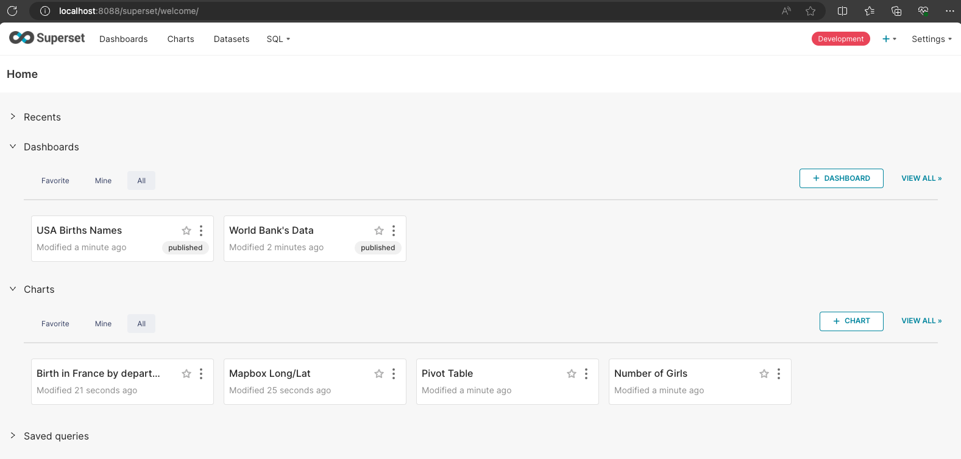This screenshot has height=459, width=961.
Task: Star the World Bank's Data dashboard
Action: click(379, 231)
